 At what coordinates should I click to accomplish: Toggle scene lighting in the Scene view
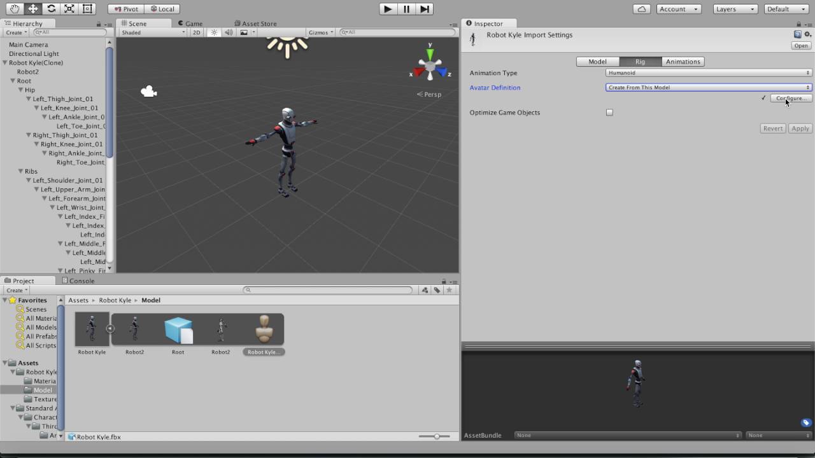(x=214, y=32)
